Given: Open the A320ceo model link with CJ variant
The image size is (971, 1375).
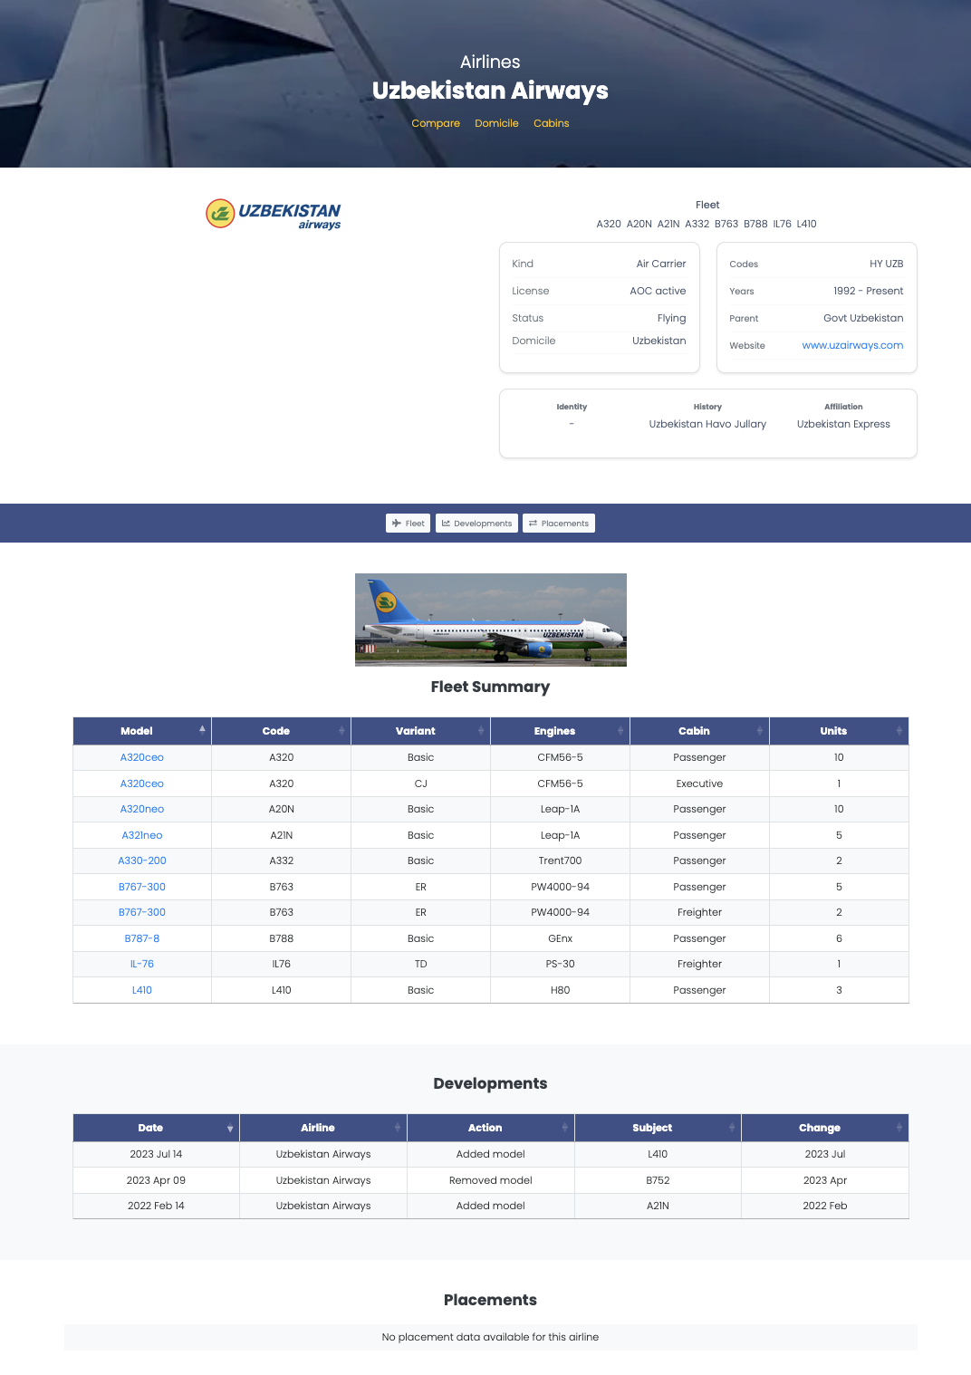Looking at the screenshot, I should [x=142, y=784].
